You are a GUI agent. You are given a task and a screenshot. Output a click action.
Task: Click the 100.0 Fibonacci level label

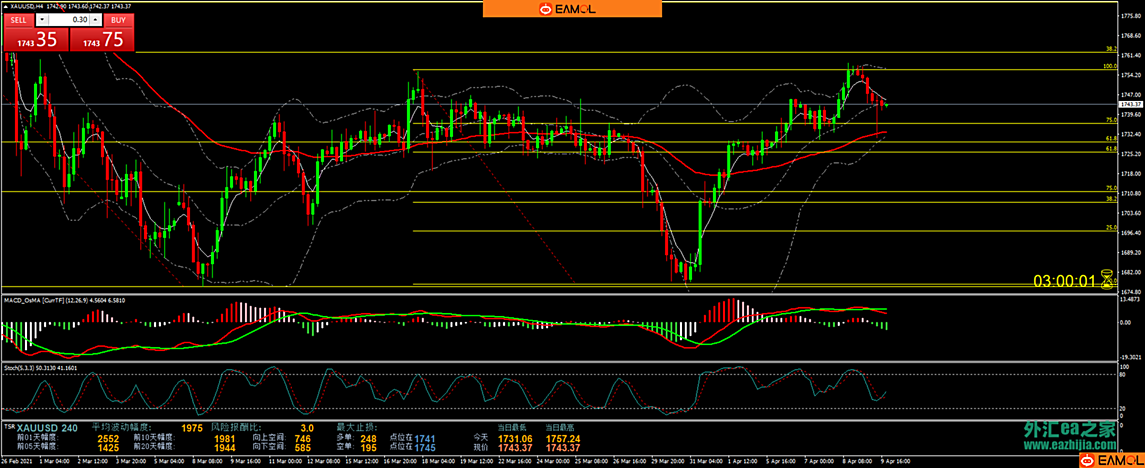1109,66
